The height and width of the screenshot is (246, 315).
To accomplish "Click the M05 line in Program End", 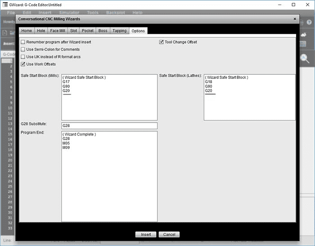I will tap(66, 143).
